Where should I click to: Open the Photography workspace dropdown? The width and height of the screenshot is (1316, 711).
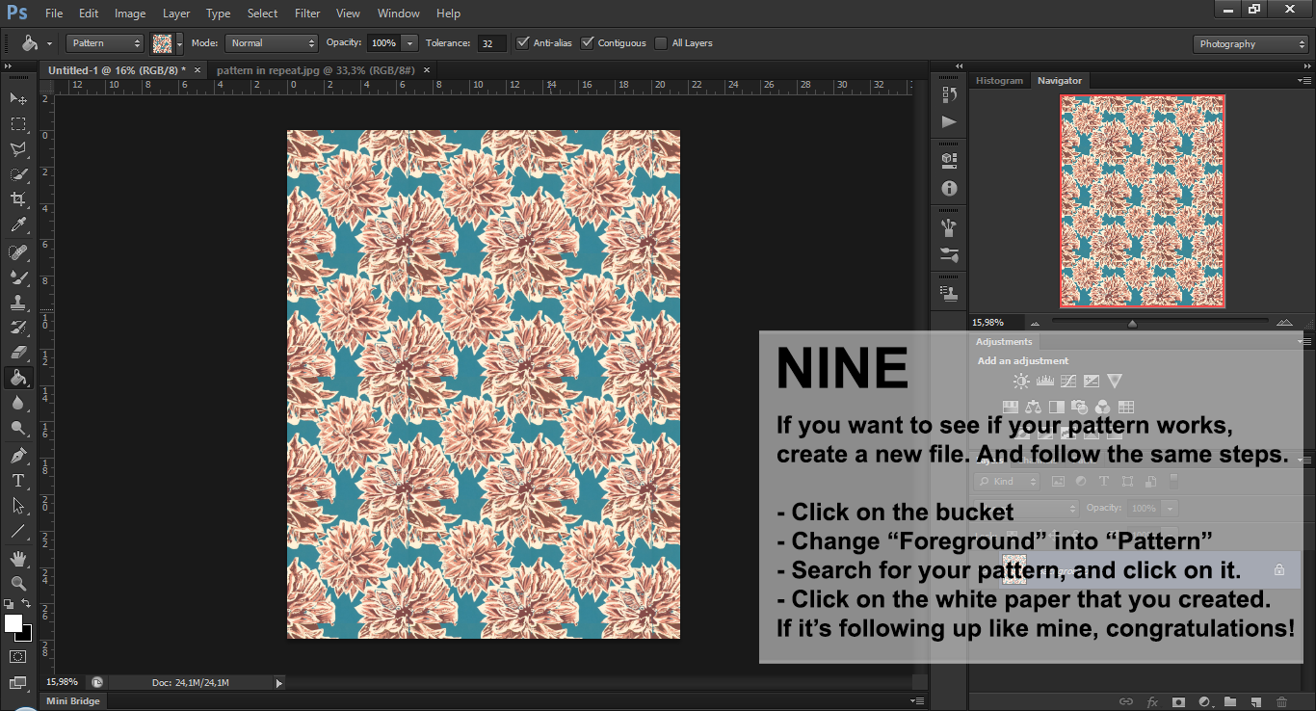(1250, 44)
